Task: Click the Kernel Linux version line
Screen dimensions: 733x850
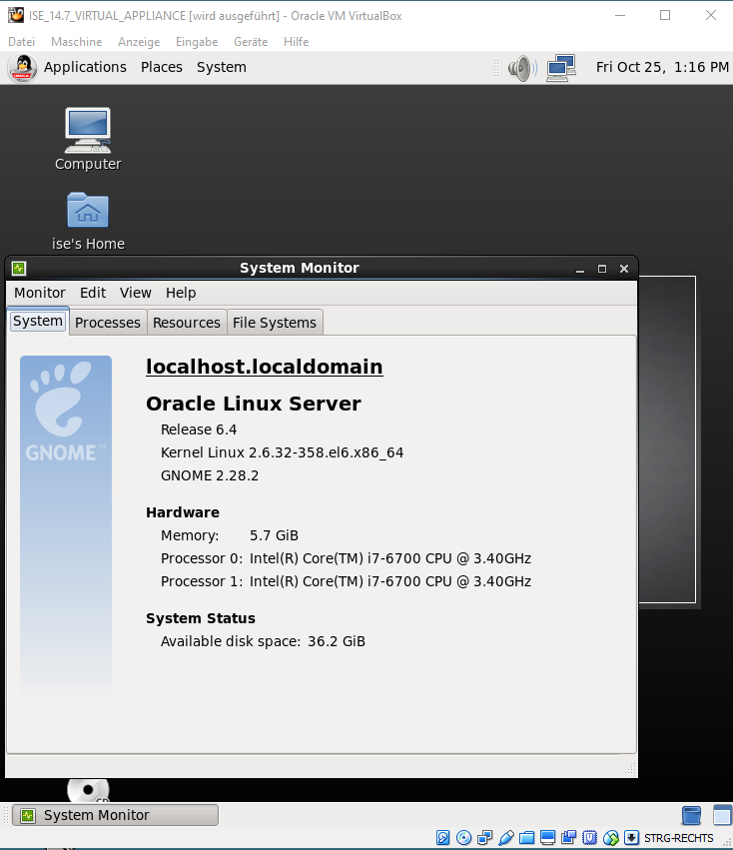Action: tap(282, 452)
